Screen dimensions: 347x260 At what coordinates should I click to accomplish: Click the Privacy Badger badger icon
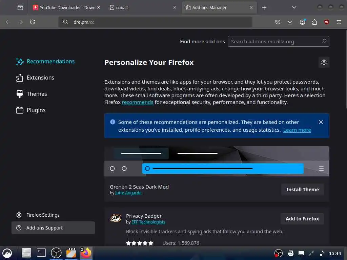115,218
